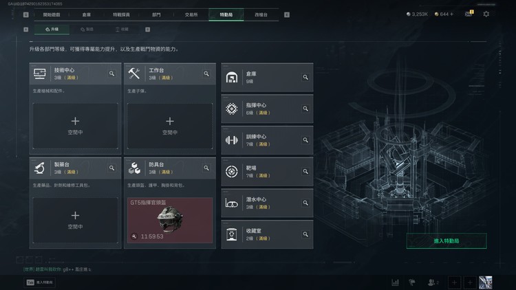The width and height of the screenshot is (516, 290).
Task: Open the mail inbox icon
Action: 469,14
